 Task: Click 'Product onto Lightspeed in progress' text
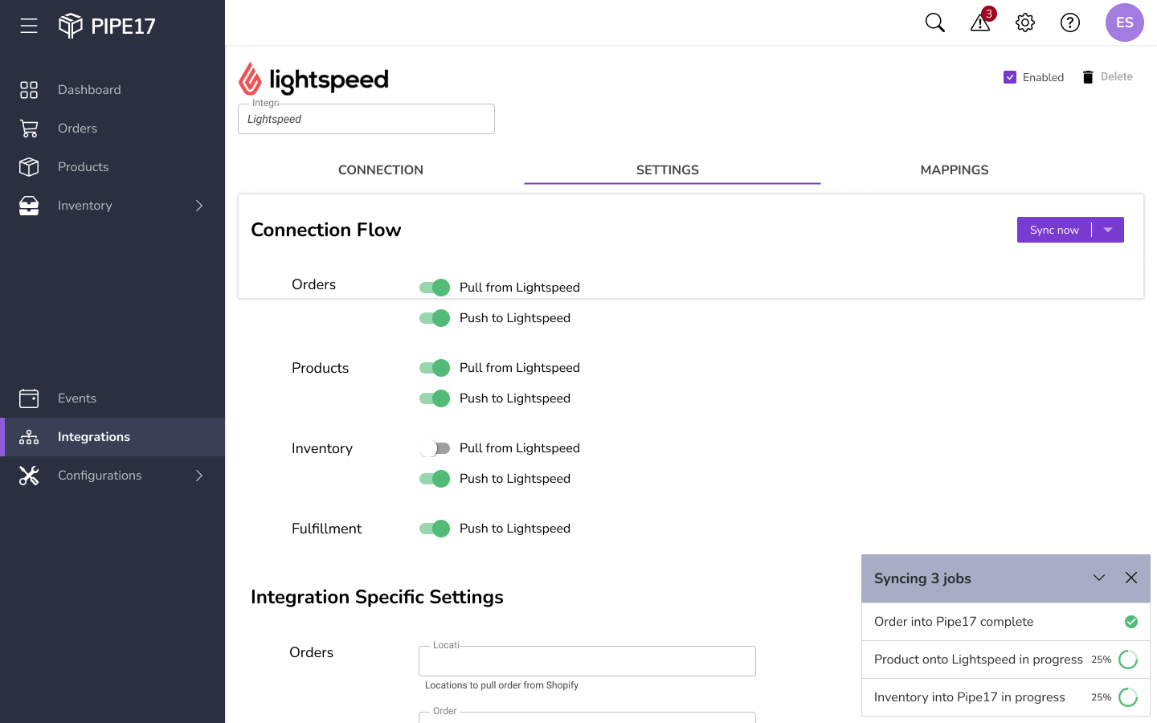pos(979,660)
